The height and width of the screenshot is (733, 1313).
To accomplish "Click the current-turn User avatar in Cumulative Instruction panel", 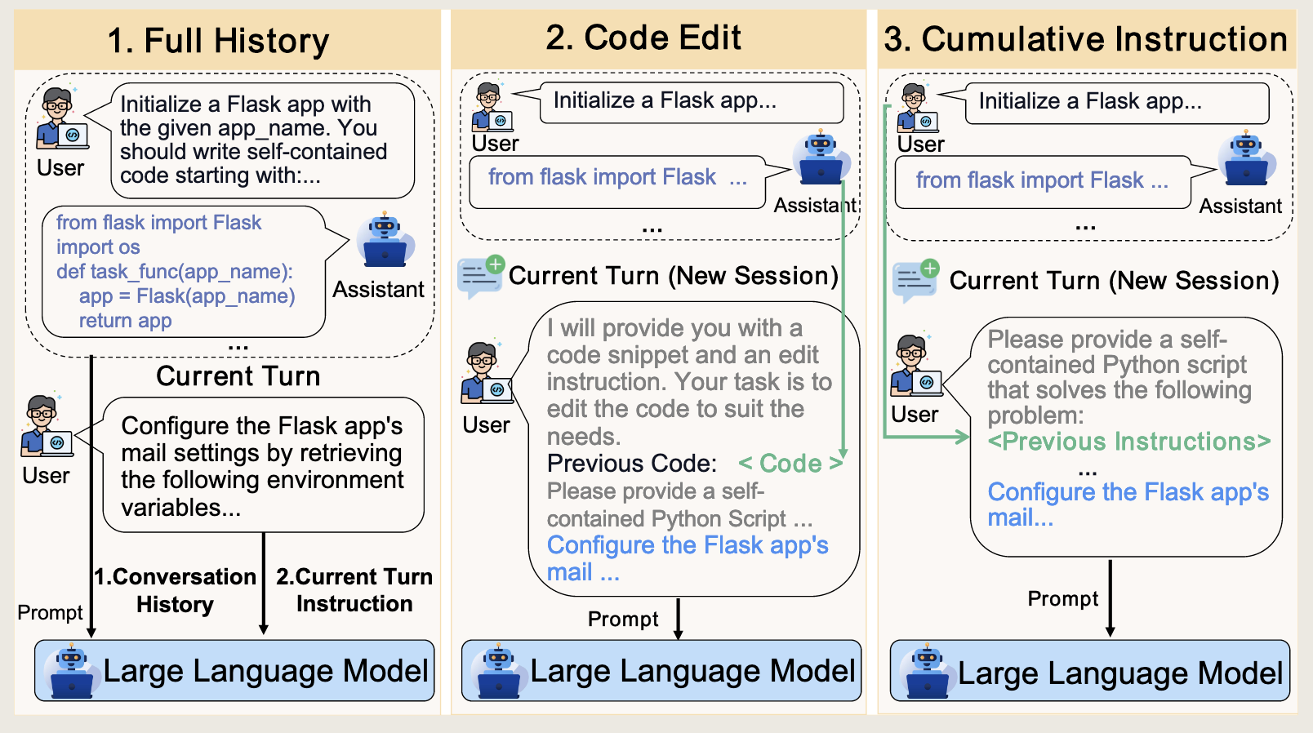I will coord(915,366).
